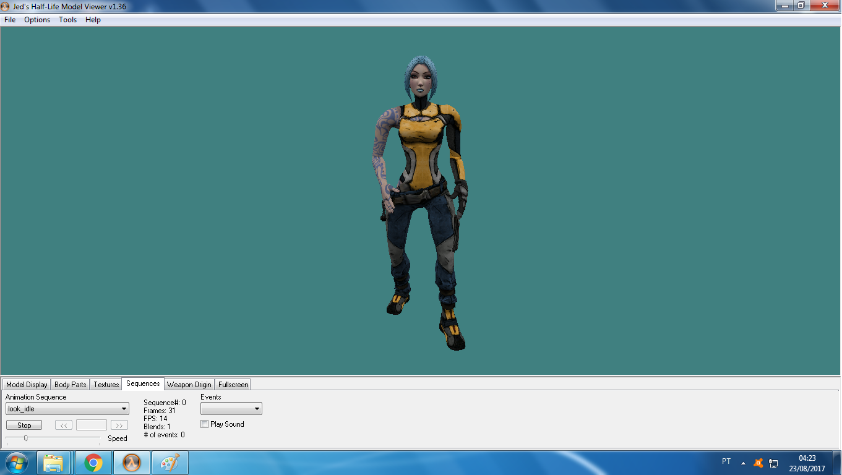This screenshot has height=475, width=842.
Task: Click the PT language indicator
Action: coord(726,461)
